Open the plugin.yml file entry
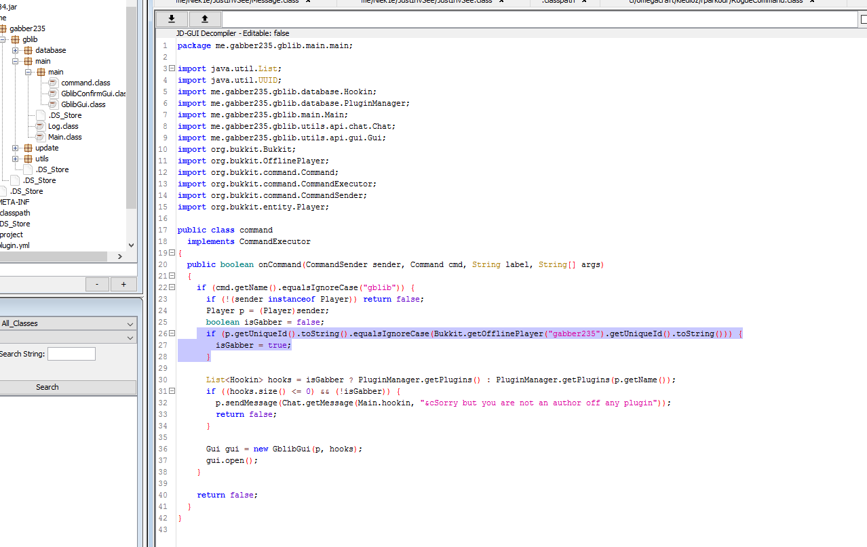Image resolution: width=867 pixels, height=547 pixels. [x=14, y=245]
